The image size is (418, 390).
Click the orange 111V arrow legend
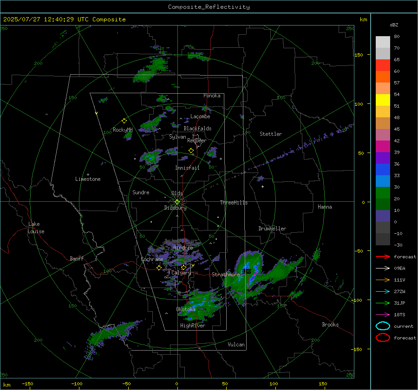pyautogui.click(x=383, y=280)
